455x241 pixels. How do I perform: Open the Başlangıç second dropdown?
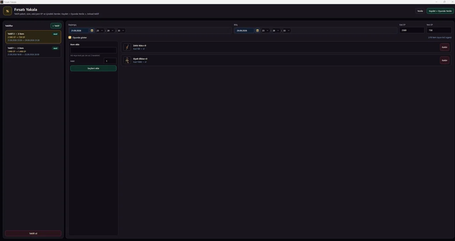coord(121,31)
